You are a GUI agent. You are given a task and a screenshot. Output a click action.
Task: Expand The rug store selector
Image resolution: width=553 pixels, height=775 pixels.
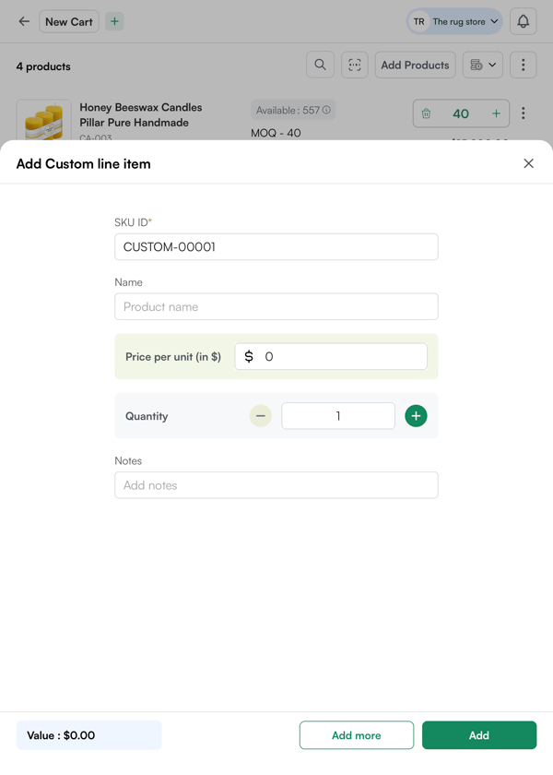tap(455, 21)
